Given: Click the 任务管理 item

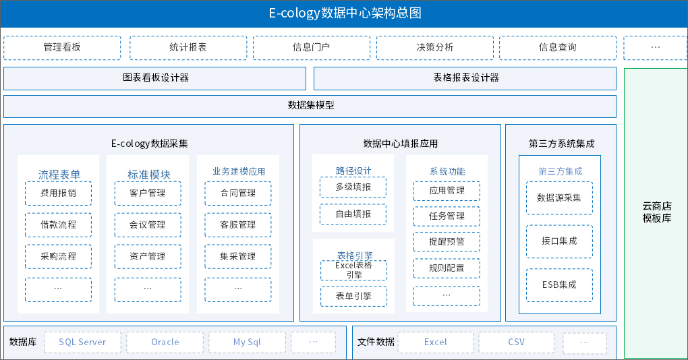Looking at the screenshot, I should tap(447, 216).
